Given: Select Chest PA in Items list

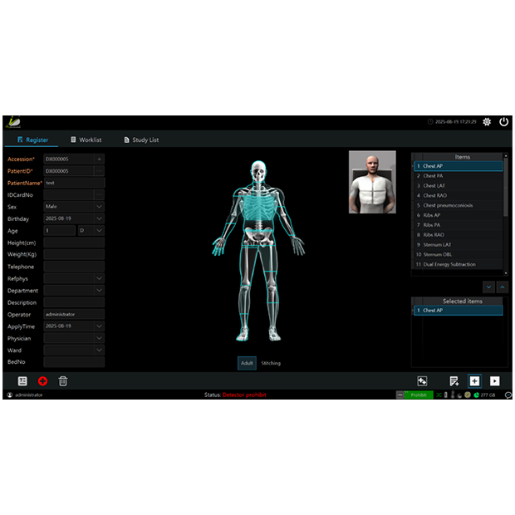Looking at the screenshot, I should [x=459, y=176].
